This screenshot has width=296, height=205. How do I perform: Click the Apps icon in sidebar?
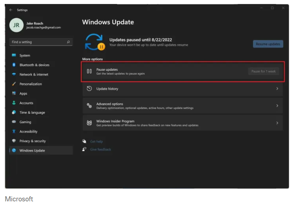coord(14,93)
